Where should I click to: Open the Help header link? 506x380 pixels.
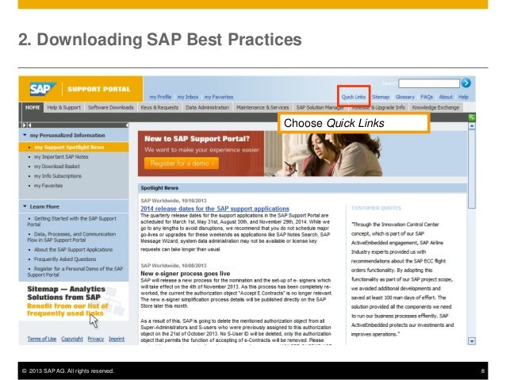click(x=463, y=97)
